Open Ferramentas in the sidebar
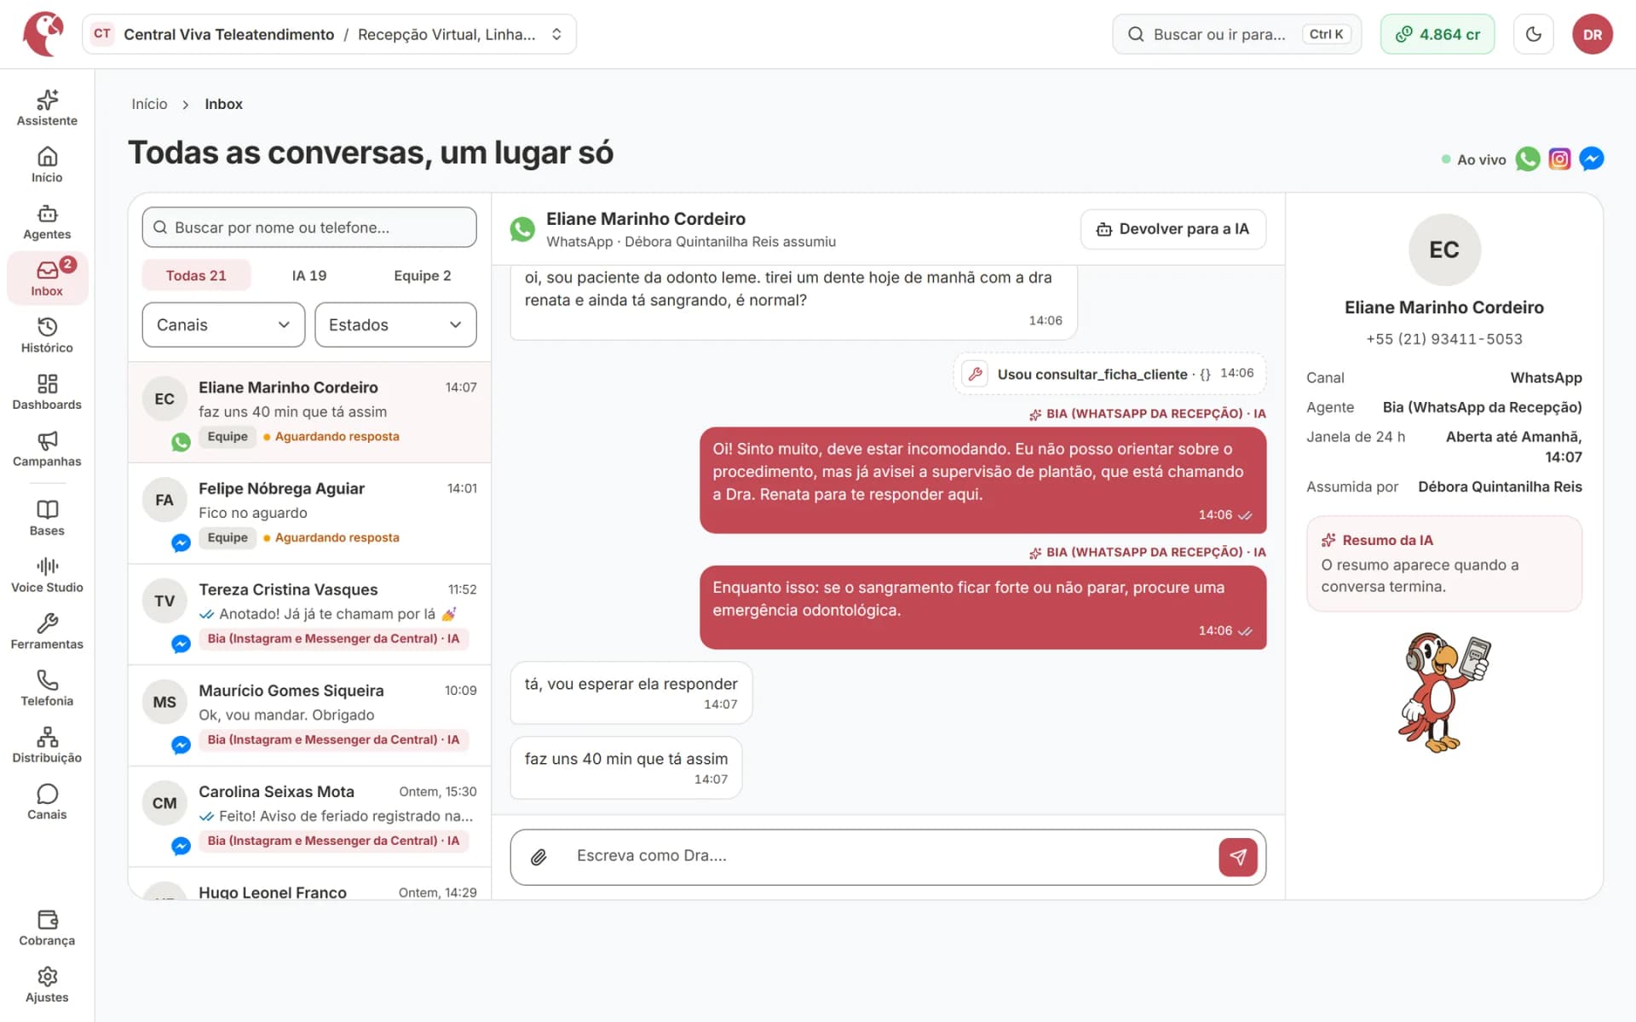1636x1022 pixels. click(x=47, y=633)
